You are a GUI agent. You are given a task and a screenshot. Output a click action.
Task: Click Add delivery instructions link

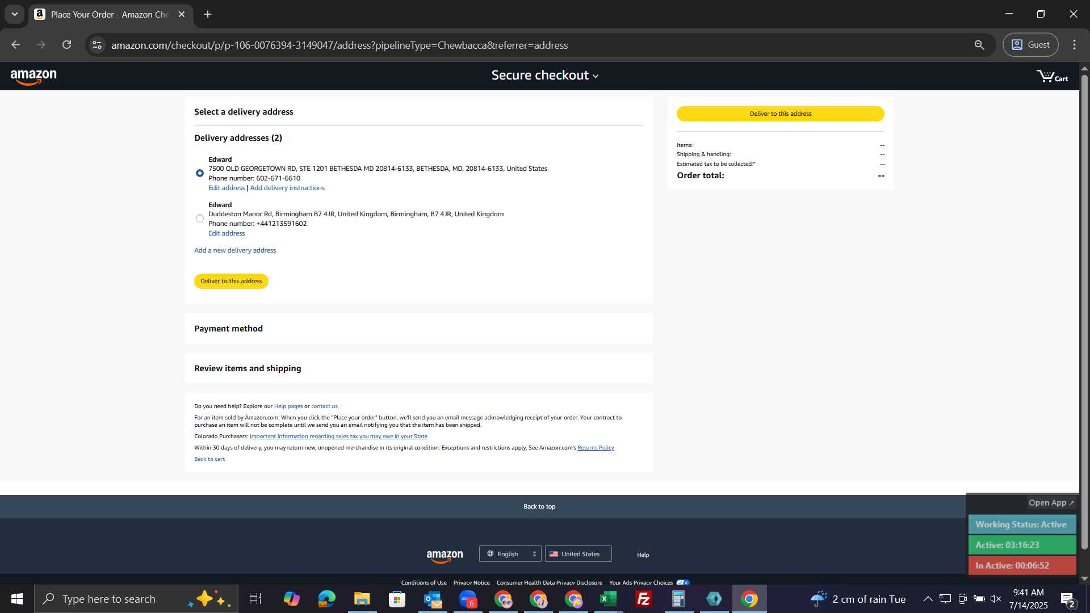pos(287,188)
